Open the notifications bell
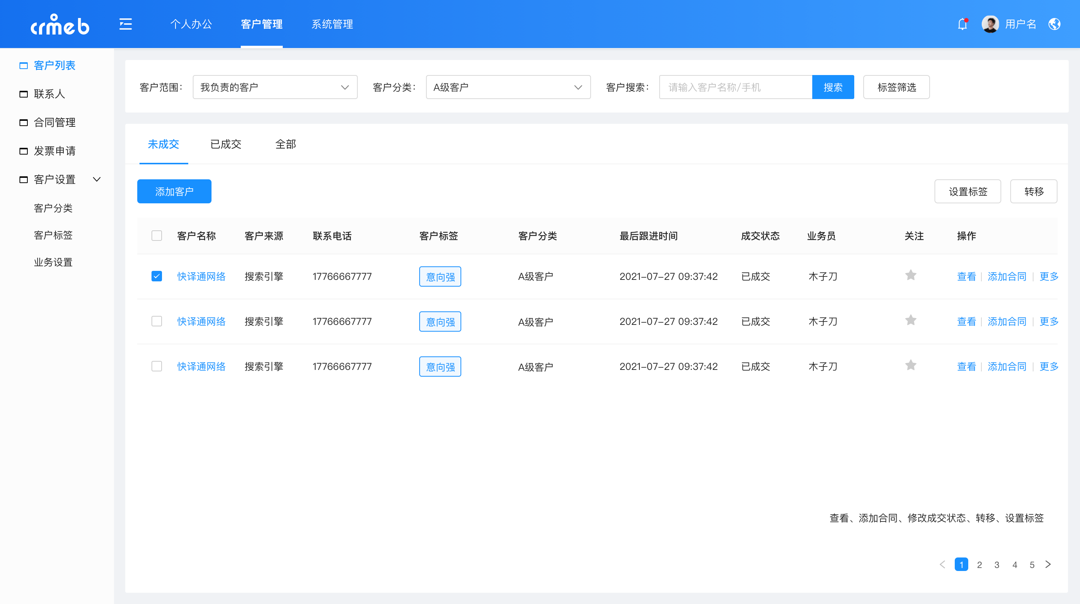Screen dimensions: 1080x604 [963, 24]
